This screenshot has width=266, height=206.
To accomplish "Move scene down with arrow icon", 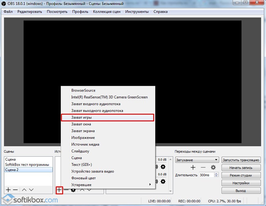I will [31, 190].
